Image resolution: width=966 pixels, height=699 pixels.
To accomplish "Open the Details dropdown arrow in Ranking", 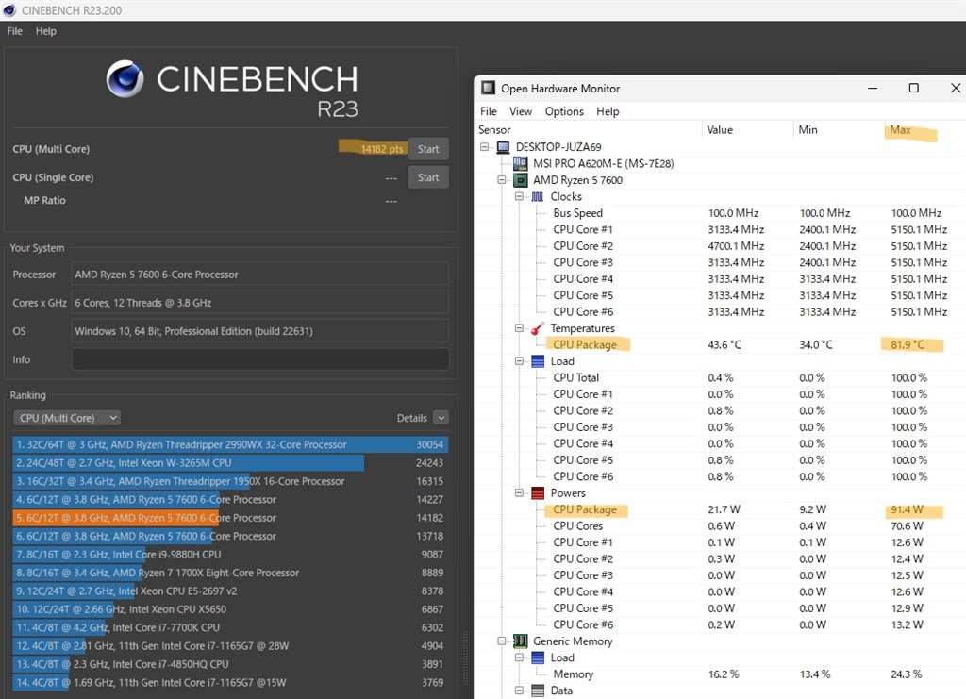I will click(x=441, y=418).
